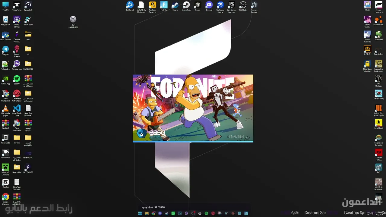Open the Google Chrome desktop shortcut

click(5, 199)
